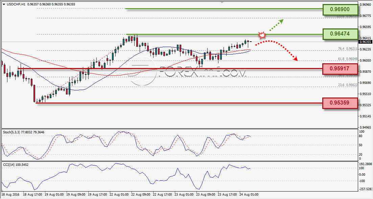Click the time axis label 23 Aug 17:00
This screenshot has height=199, width=373.
click(227, 195)
